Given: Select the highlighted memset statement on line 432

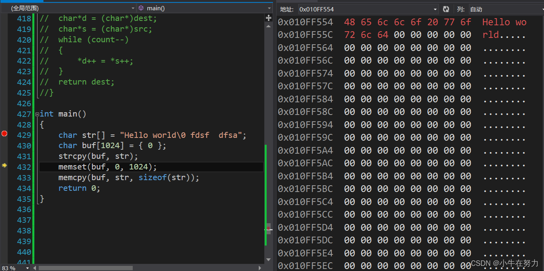Looking at the screenshot, I should click(107, 167).
